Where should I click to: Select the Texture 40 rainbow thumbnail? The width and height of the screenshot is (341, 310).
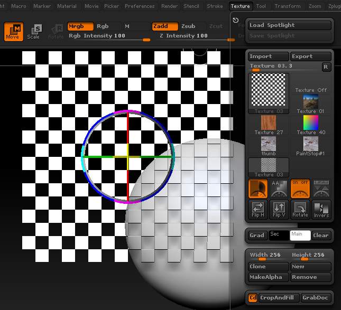point(311,125)
